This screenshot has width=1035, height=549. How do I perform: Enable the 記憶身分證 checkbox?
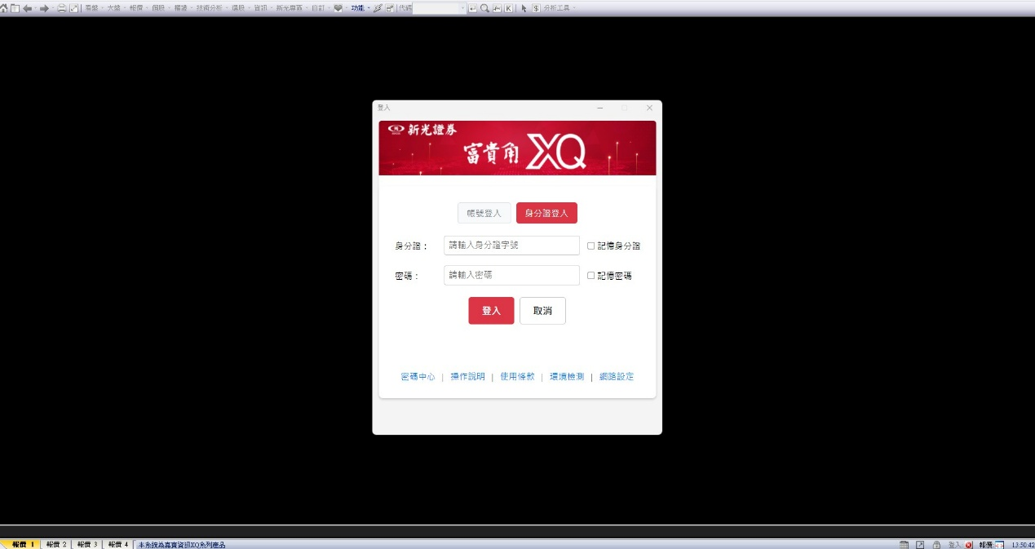(x=591, y=246)
